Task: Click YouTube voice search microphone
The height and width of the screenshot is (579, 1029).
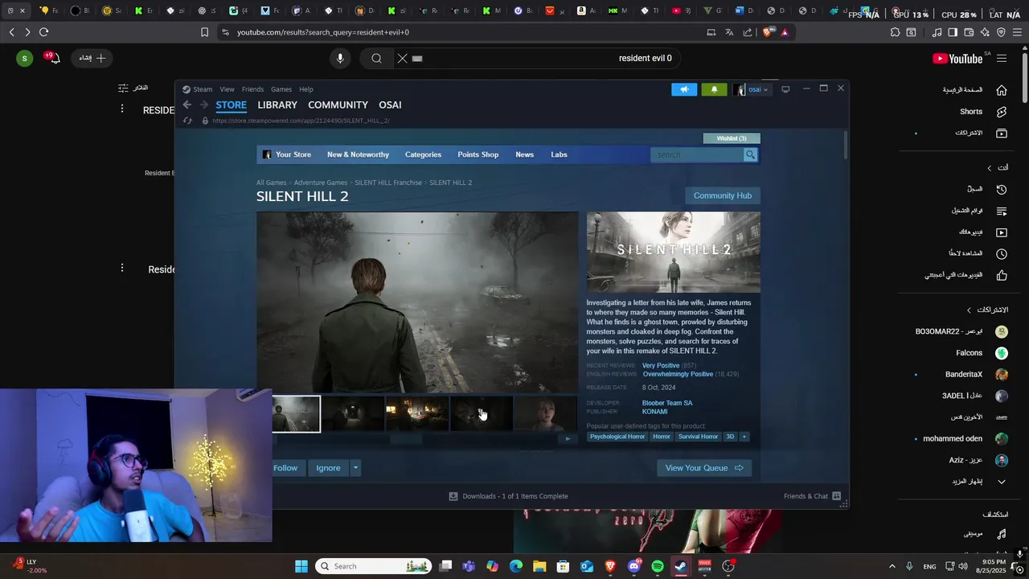Action: click(340, 58)
